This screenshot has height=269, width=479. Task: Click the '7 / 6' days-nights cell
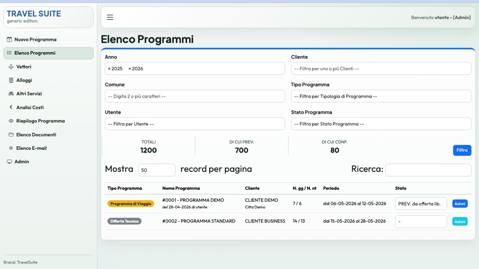297,203
